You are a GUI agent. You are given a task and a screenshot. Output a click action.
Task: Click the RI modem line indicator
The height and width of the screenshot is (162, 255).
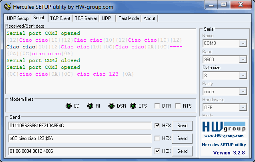[x=90, y=106]
